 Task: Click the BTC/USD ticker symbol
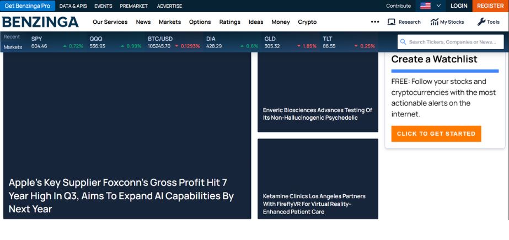click(160, 39)
